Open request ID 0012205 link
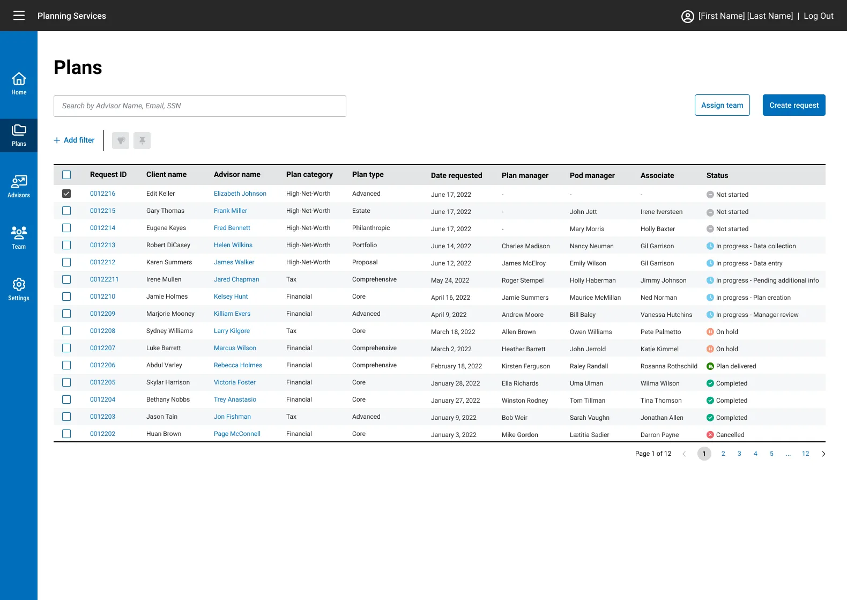847x600 pixels. 102,382
